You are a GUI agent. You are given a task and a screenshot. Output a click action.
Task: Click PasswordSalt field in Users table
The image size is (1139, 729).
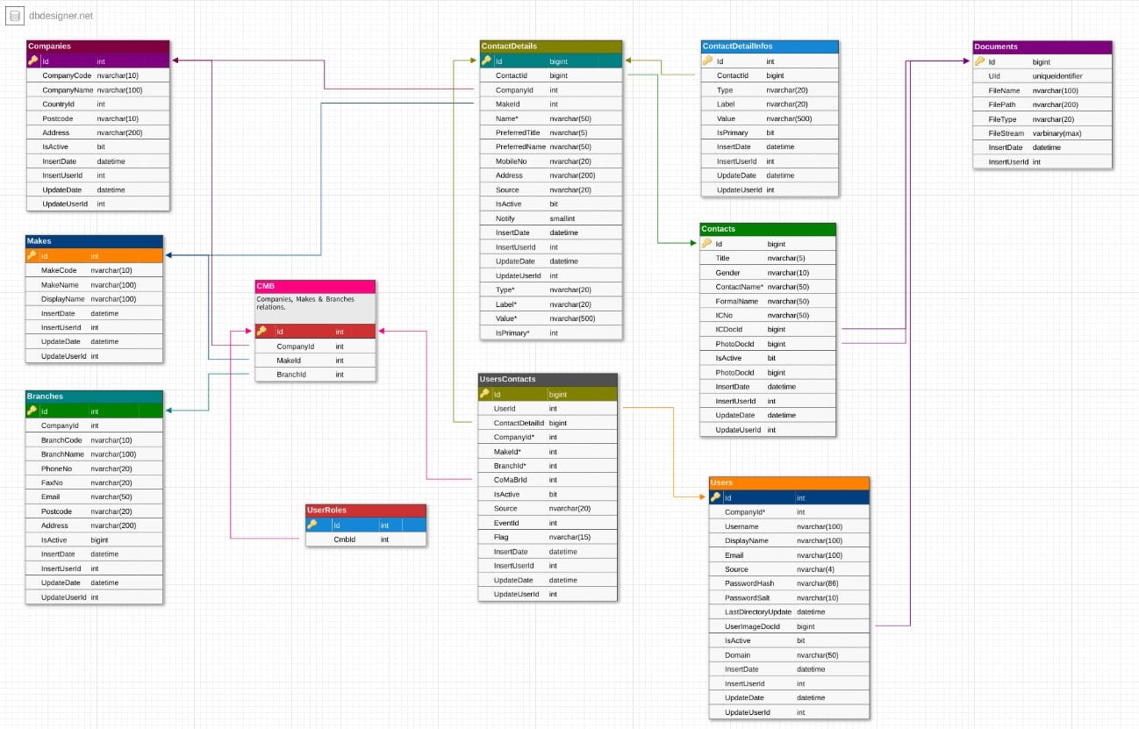tap(789, 597)
